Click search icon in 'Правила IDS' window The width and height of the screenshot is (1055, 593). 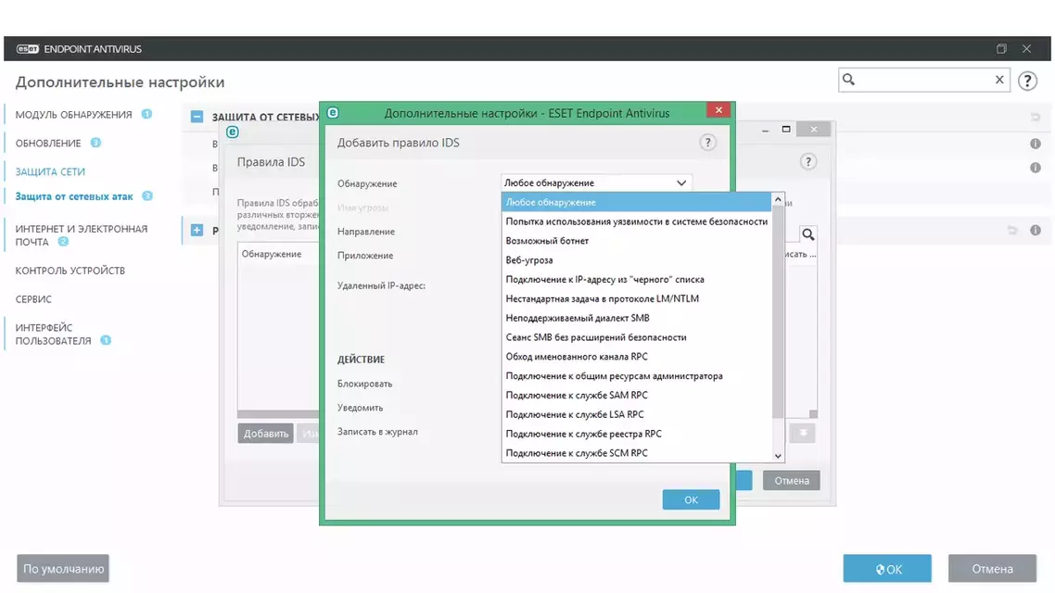tap(808, 234)
